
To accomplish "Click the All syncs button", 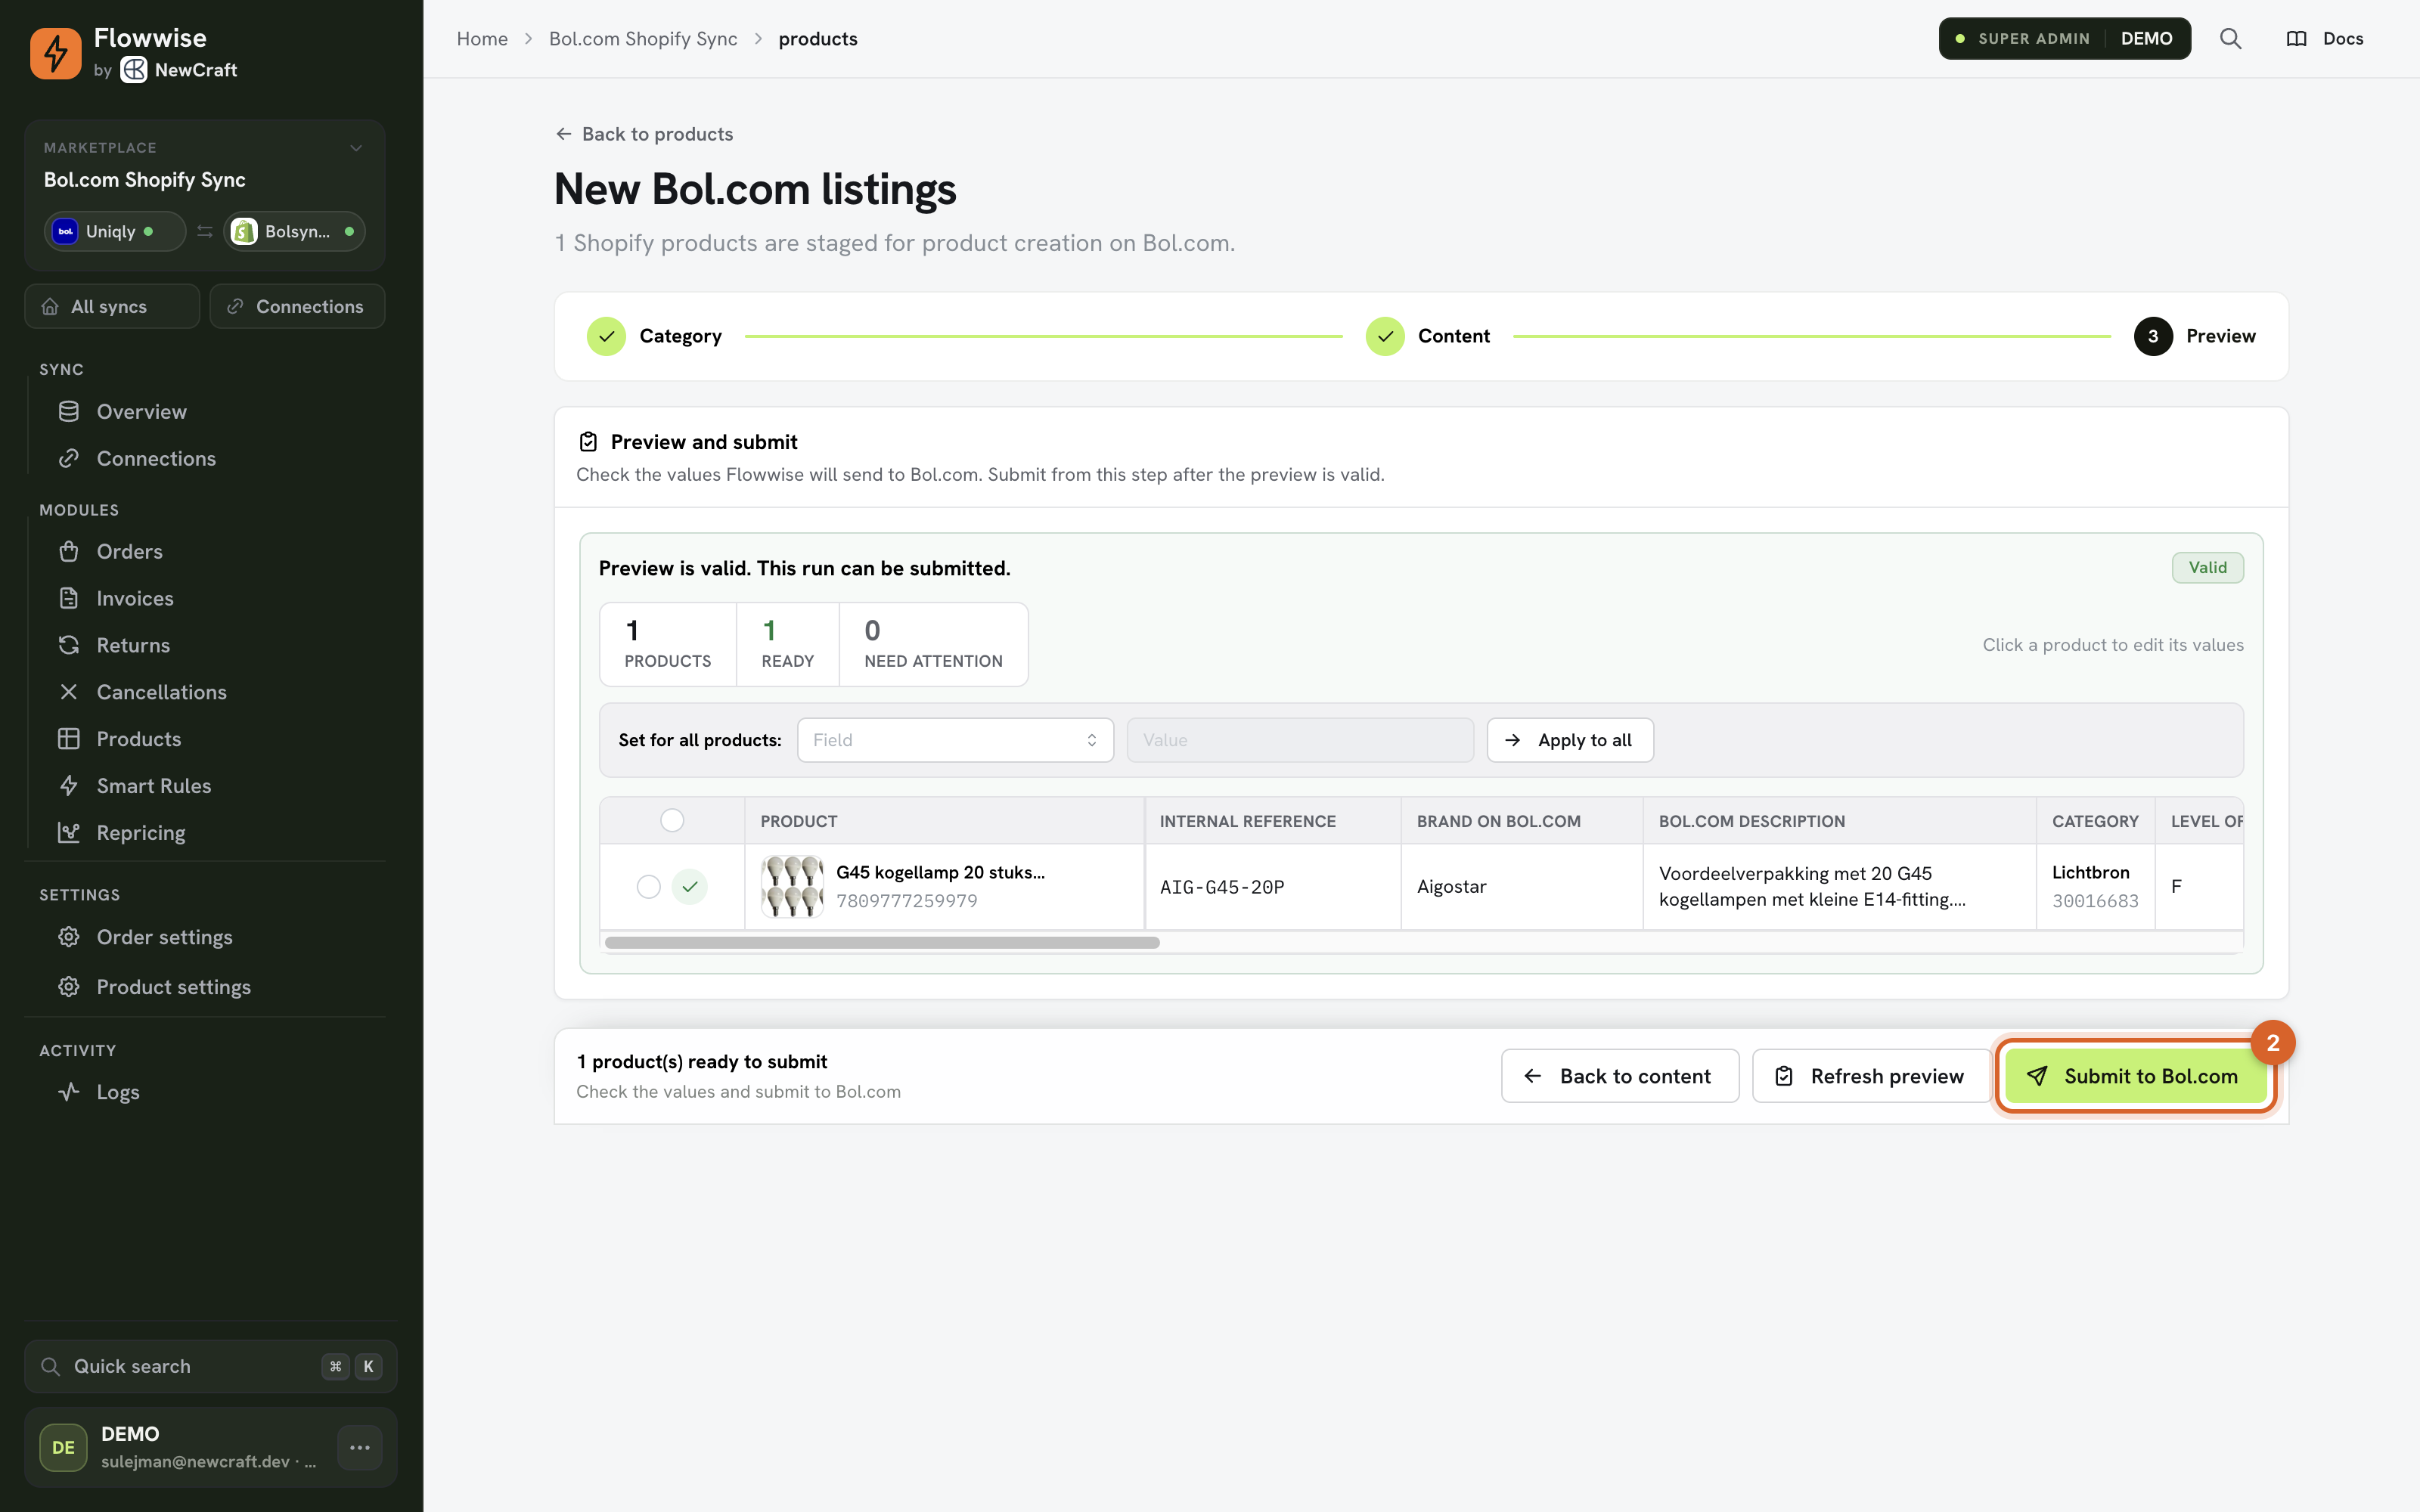I will pyautogui.click(x=112, y=306).
